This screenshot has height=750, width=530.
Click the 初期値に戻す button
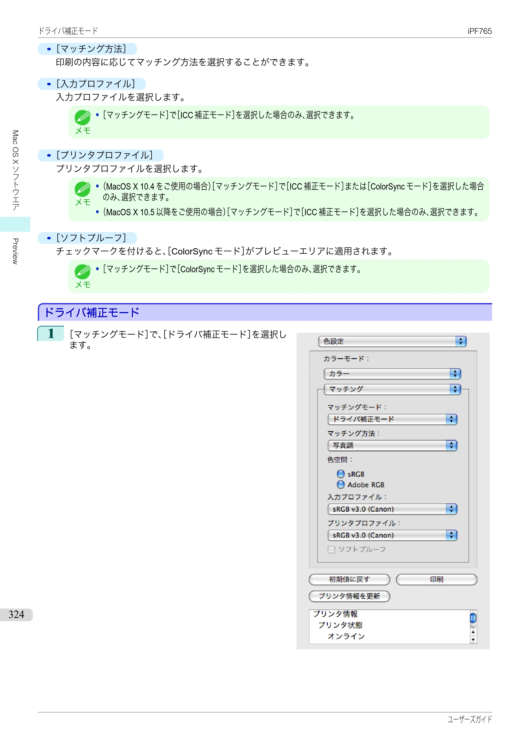350,580
